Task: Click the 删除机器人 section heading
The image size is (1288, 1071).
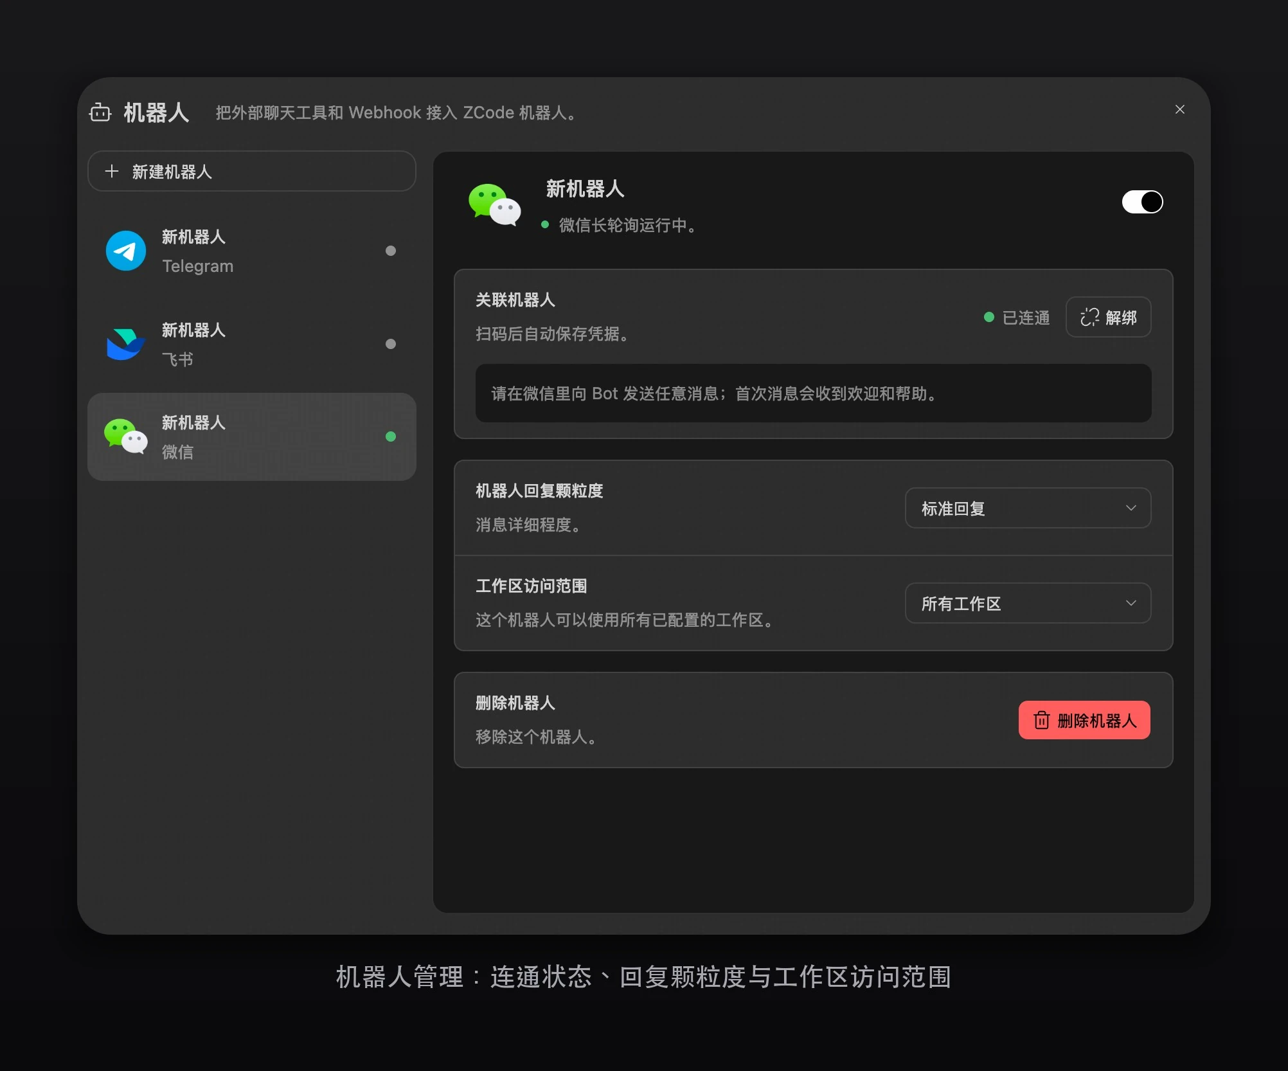Action: click(x=515, y=703)
